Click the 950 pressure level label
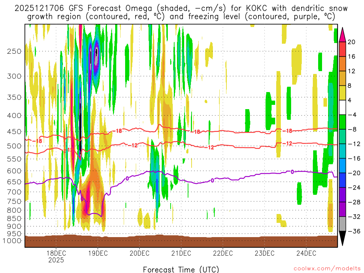Viewport: 364px width, 273px height. 14,234
